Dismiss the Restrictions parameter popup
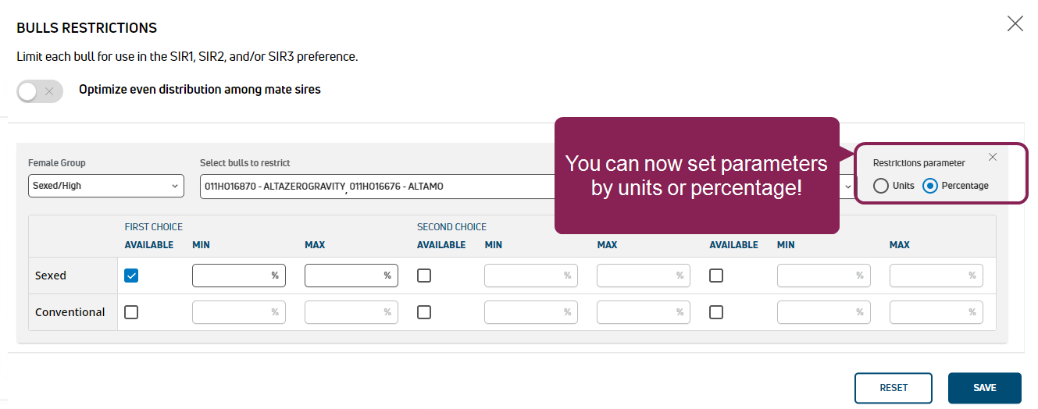The height and width of the screenshot is (409, 1038). click(x=993, y=157)
